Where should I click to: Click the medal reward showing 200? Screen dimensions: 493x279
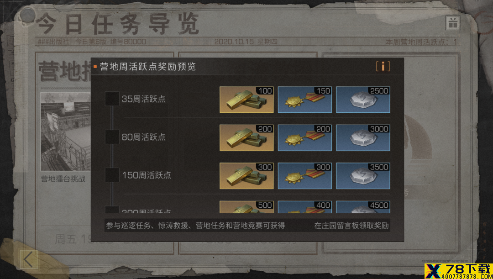pyautogui.click(x=304, y=138)
